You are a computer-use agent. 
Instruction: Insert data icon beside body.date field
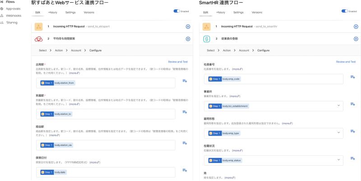(x=185, y=170)
